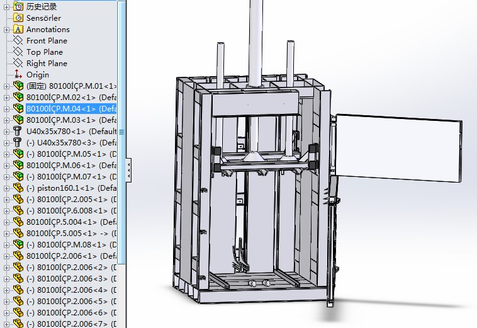The height and width of the screenshot is (328, 477).
Task: Expand the 80100İÇP.M.01<1> subassembly
Action: pyautogui.click(x=6, y=86)
